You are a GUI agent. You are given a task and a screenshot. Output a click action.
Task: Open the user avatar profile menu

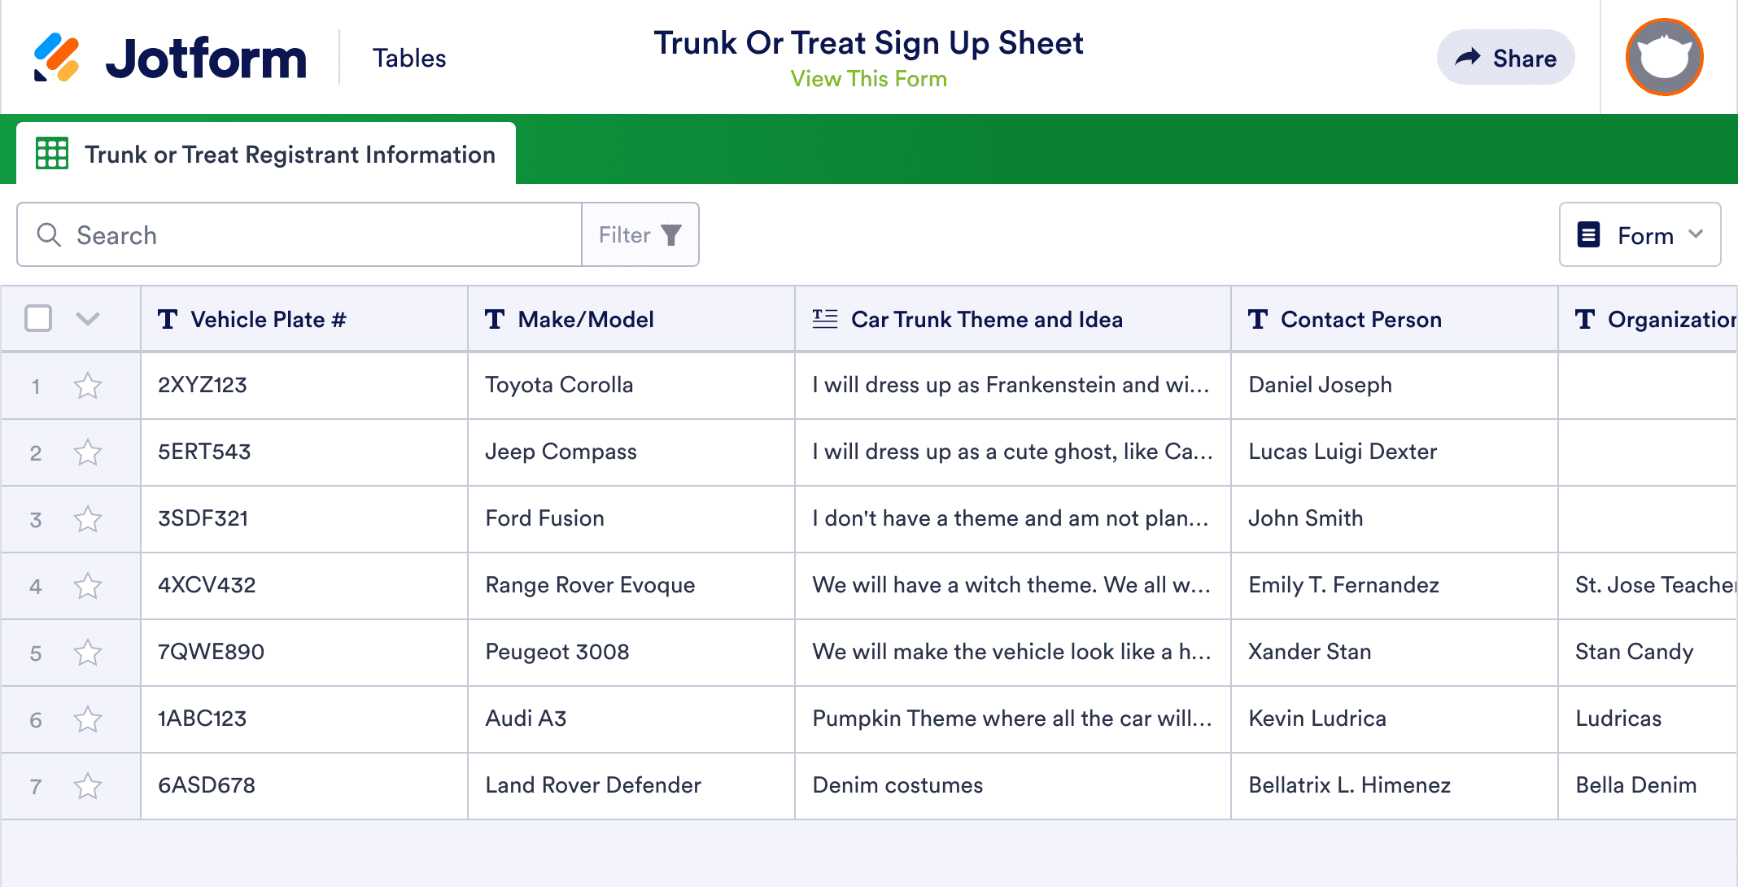[x=1664, y=58]
